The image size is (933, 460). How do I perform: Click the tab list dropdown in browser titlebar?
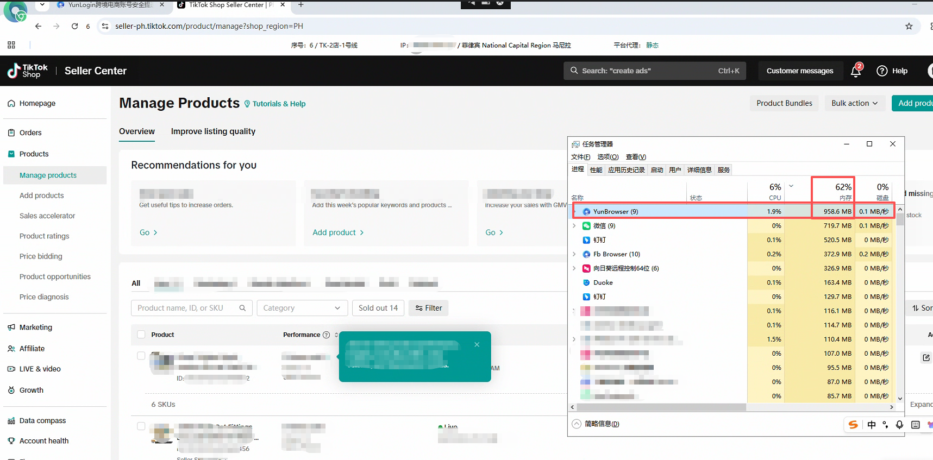pyautogui.click(x=42, y=5)
